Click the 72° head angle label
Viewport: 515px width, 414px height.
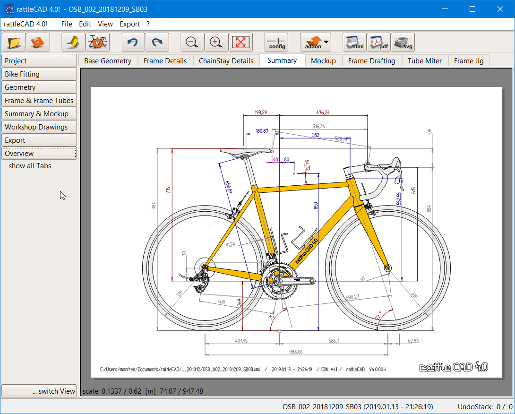pyautogui.click(x=378, y=315)
